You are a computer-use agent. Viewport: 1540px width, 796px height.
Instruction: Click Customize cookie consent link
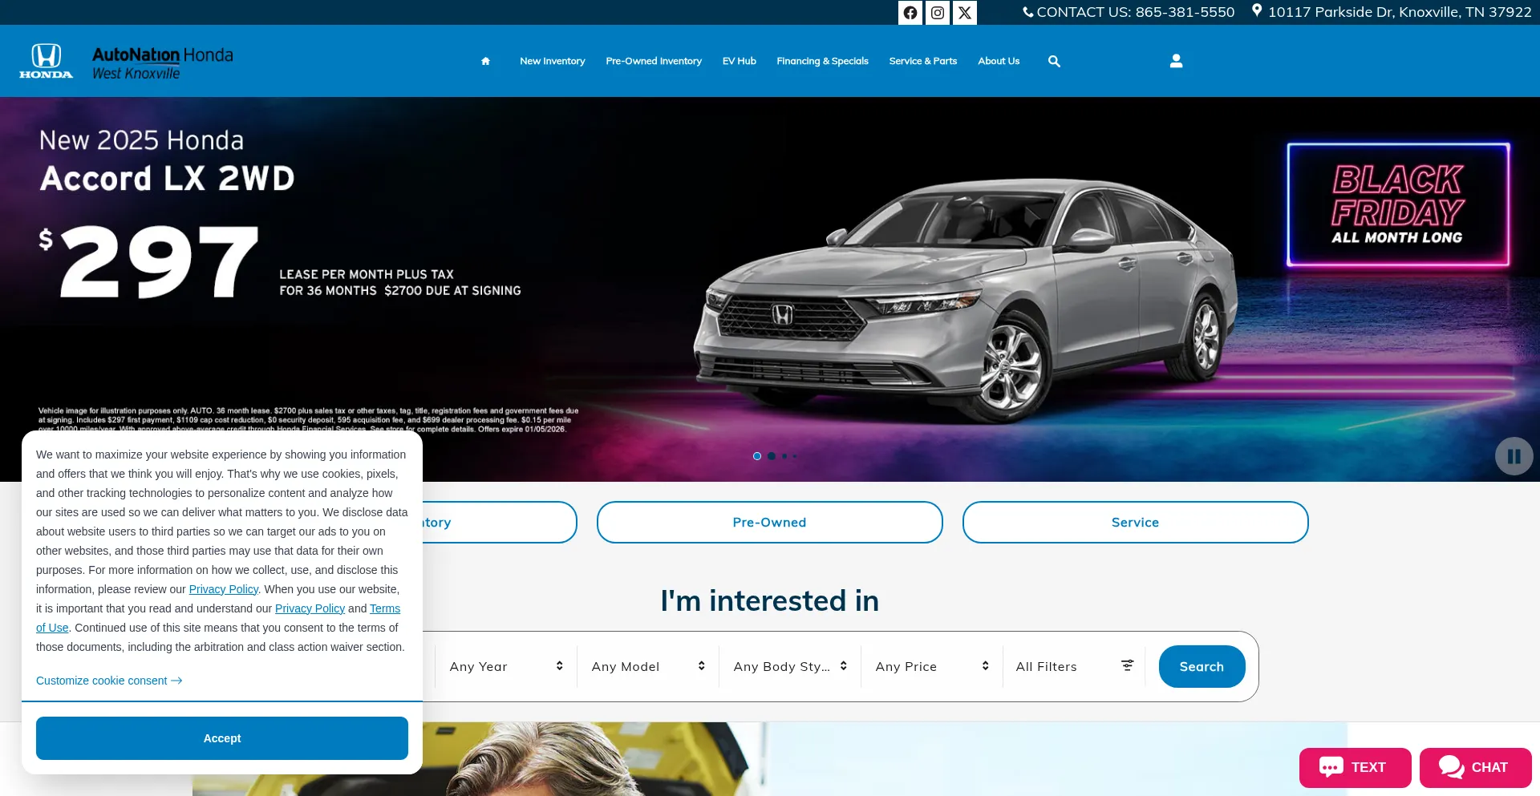coord(109,681)
